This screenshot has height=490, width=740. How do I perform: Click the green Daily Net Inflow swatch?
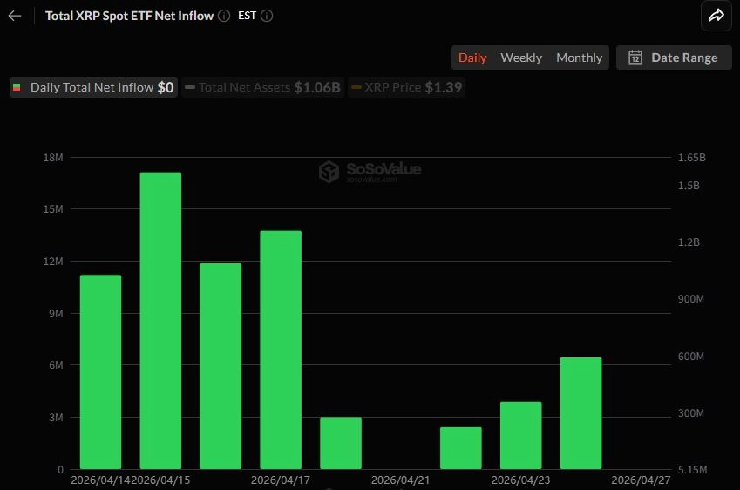pyautogui.click(x=17, y=87)
